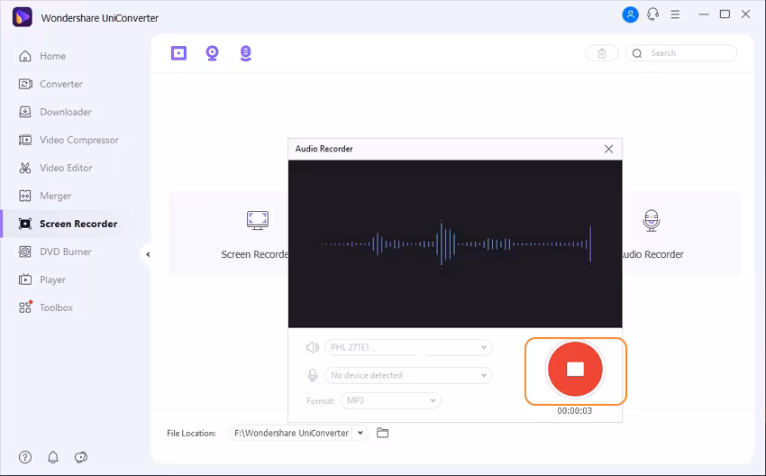The height and width of the screenshot is (476, 766).
Task: Click the microphone icon in dialog
Action: (312, 375)
